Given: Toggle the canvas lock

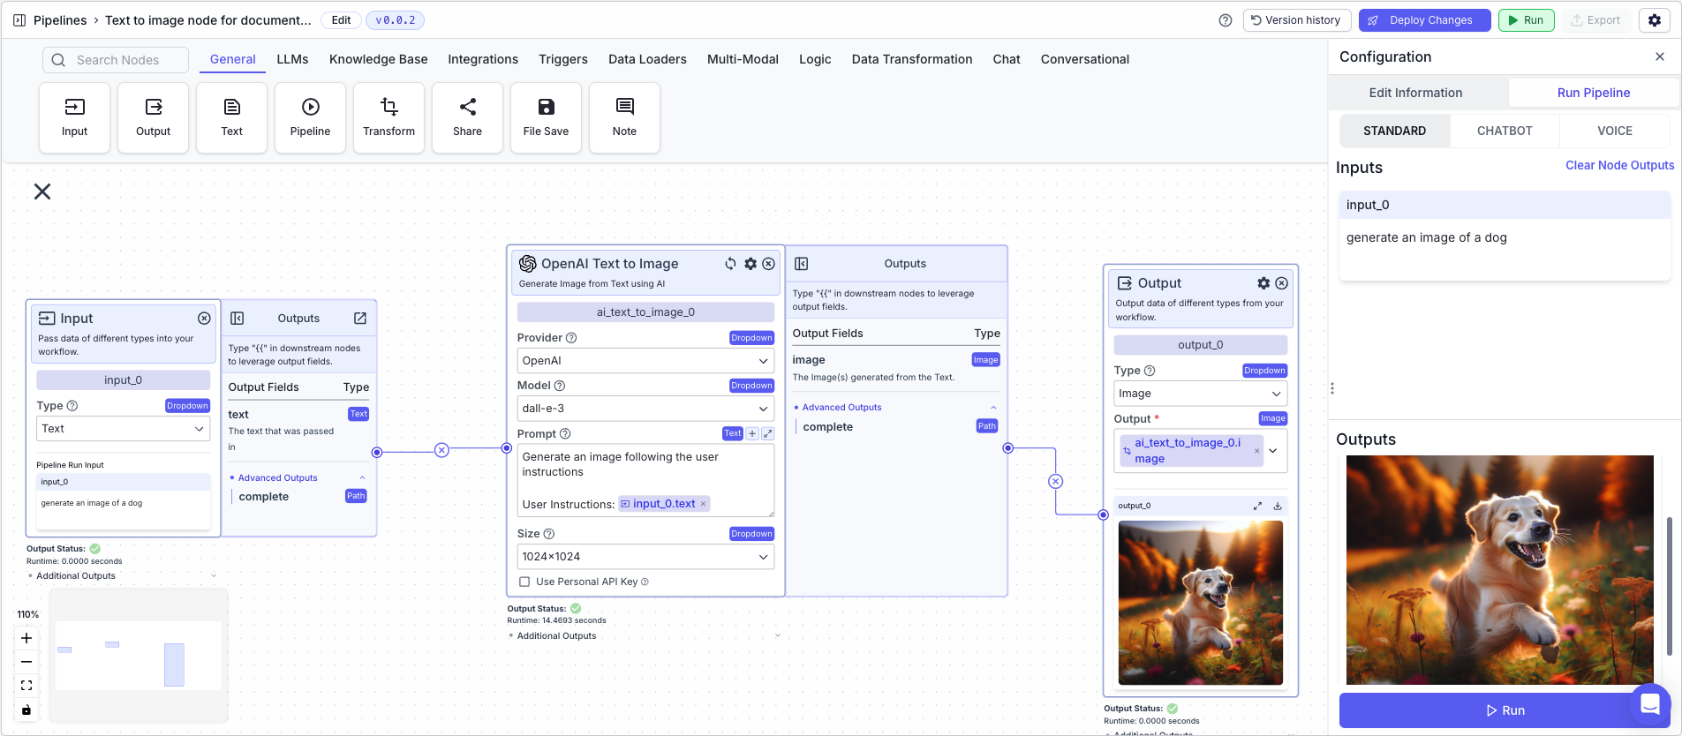Looking at the screenshot, I should tap(26, 710).
